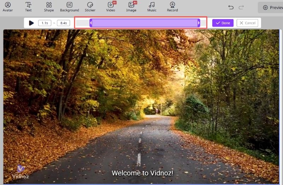Open the Sticker panel
Screen dimensions: 283x185
(x=90, y=7)
